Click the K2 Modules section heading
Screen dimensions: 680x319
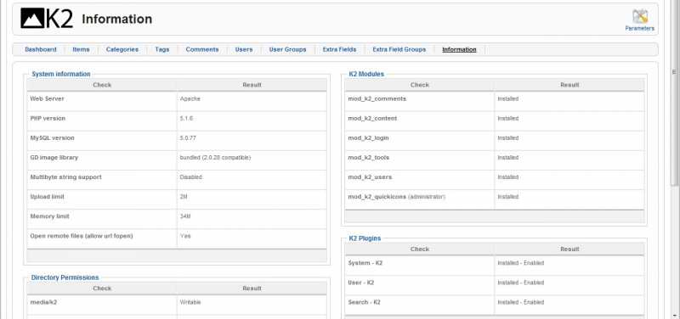pos(366,74)
